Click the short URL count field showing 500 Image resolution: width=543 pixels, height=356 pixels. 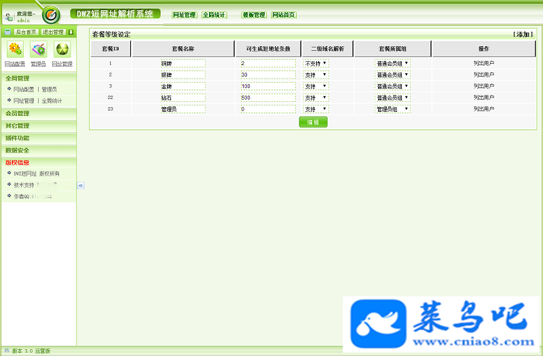point(268,98)
